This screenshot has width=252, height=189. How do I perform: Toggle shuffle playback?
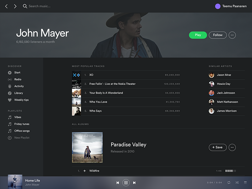(237, 183)
